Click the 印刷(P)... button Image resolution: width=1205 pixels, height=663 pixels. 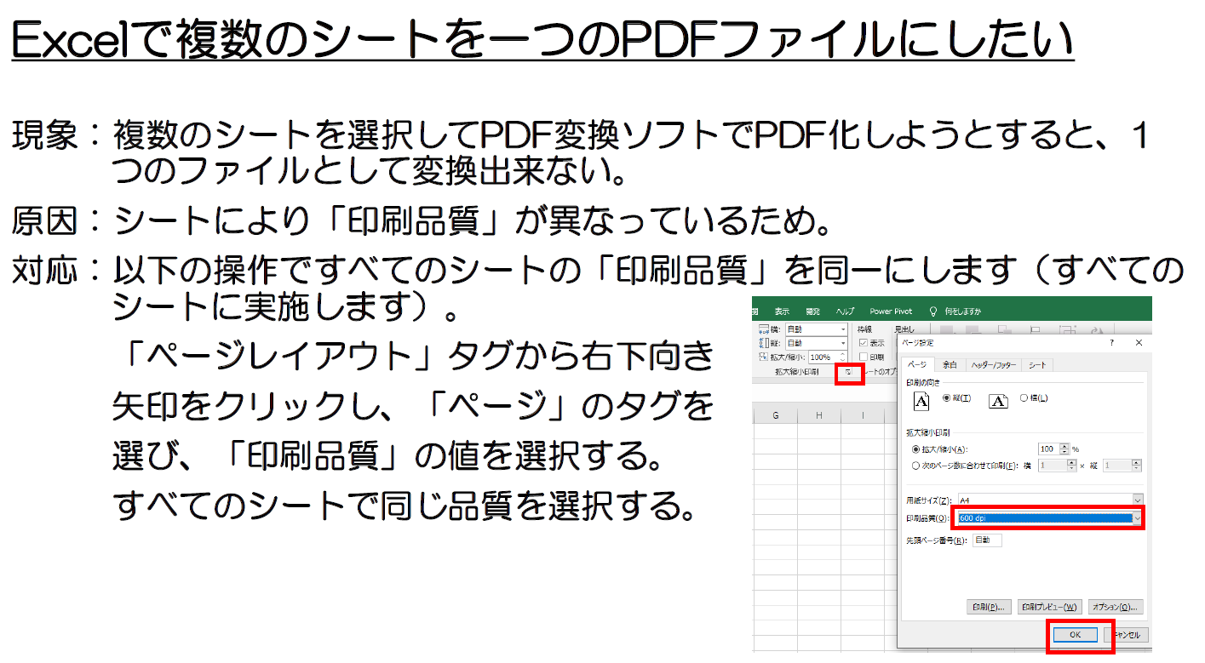coord(989,607)
